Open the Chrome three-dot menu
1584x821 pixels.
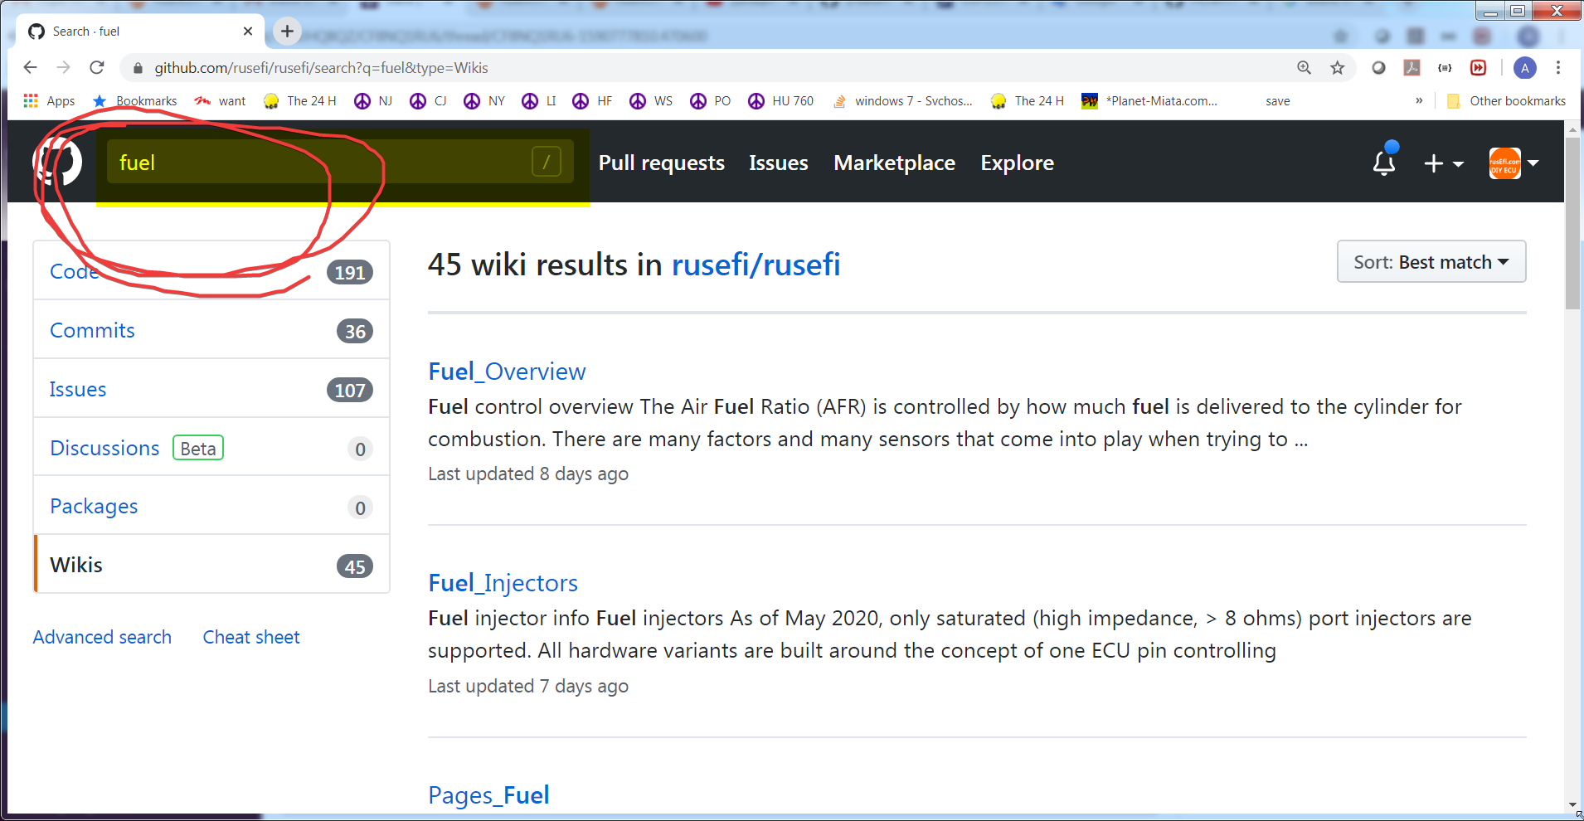1558,68
